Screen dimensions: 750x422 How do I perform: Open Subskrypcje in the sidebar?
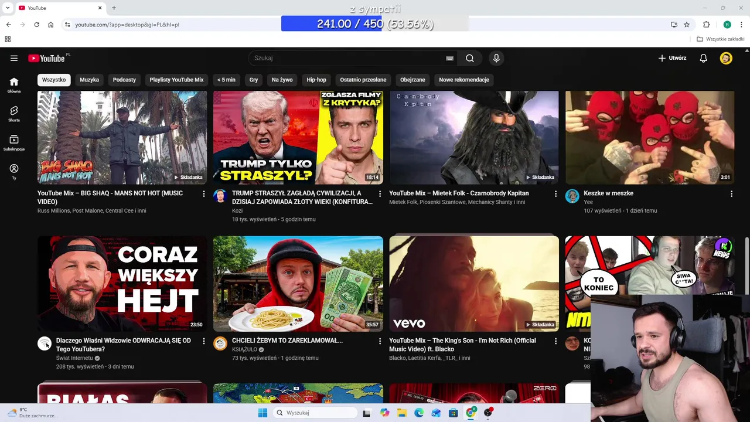(x=14, y=142)
